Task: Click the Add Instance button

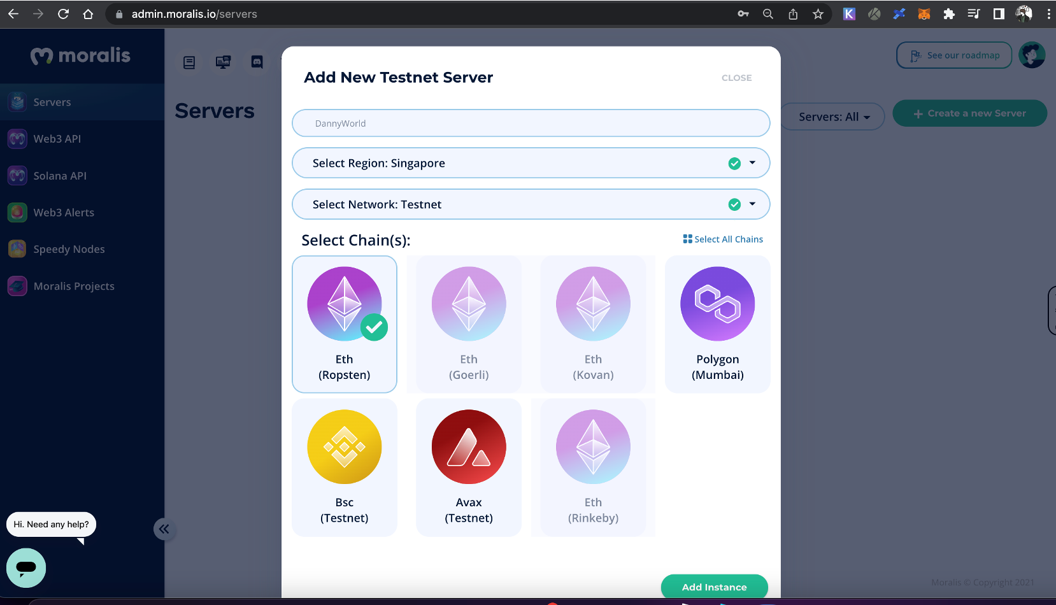Action: click(715, 587)
